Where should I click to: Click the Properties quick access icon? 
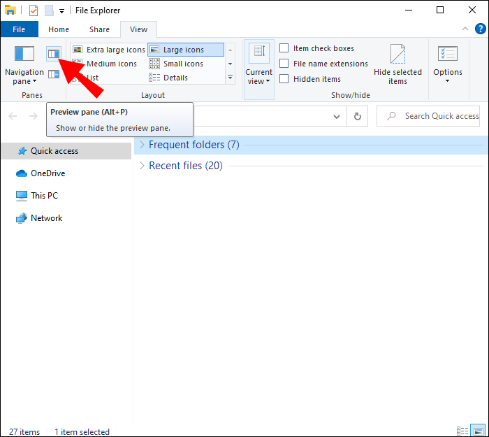34,10
